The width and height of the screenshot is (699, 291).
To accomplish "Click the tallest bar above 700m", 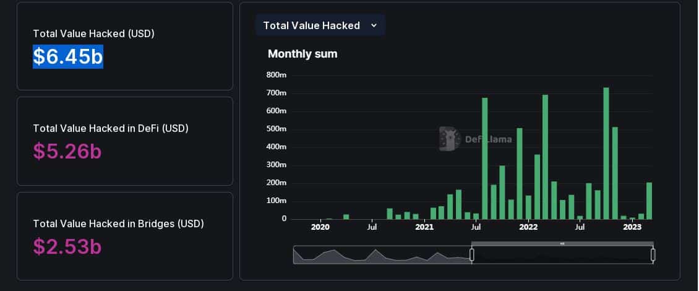I will (606, 154).
